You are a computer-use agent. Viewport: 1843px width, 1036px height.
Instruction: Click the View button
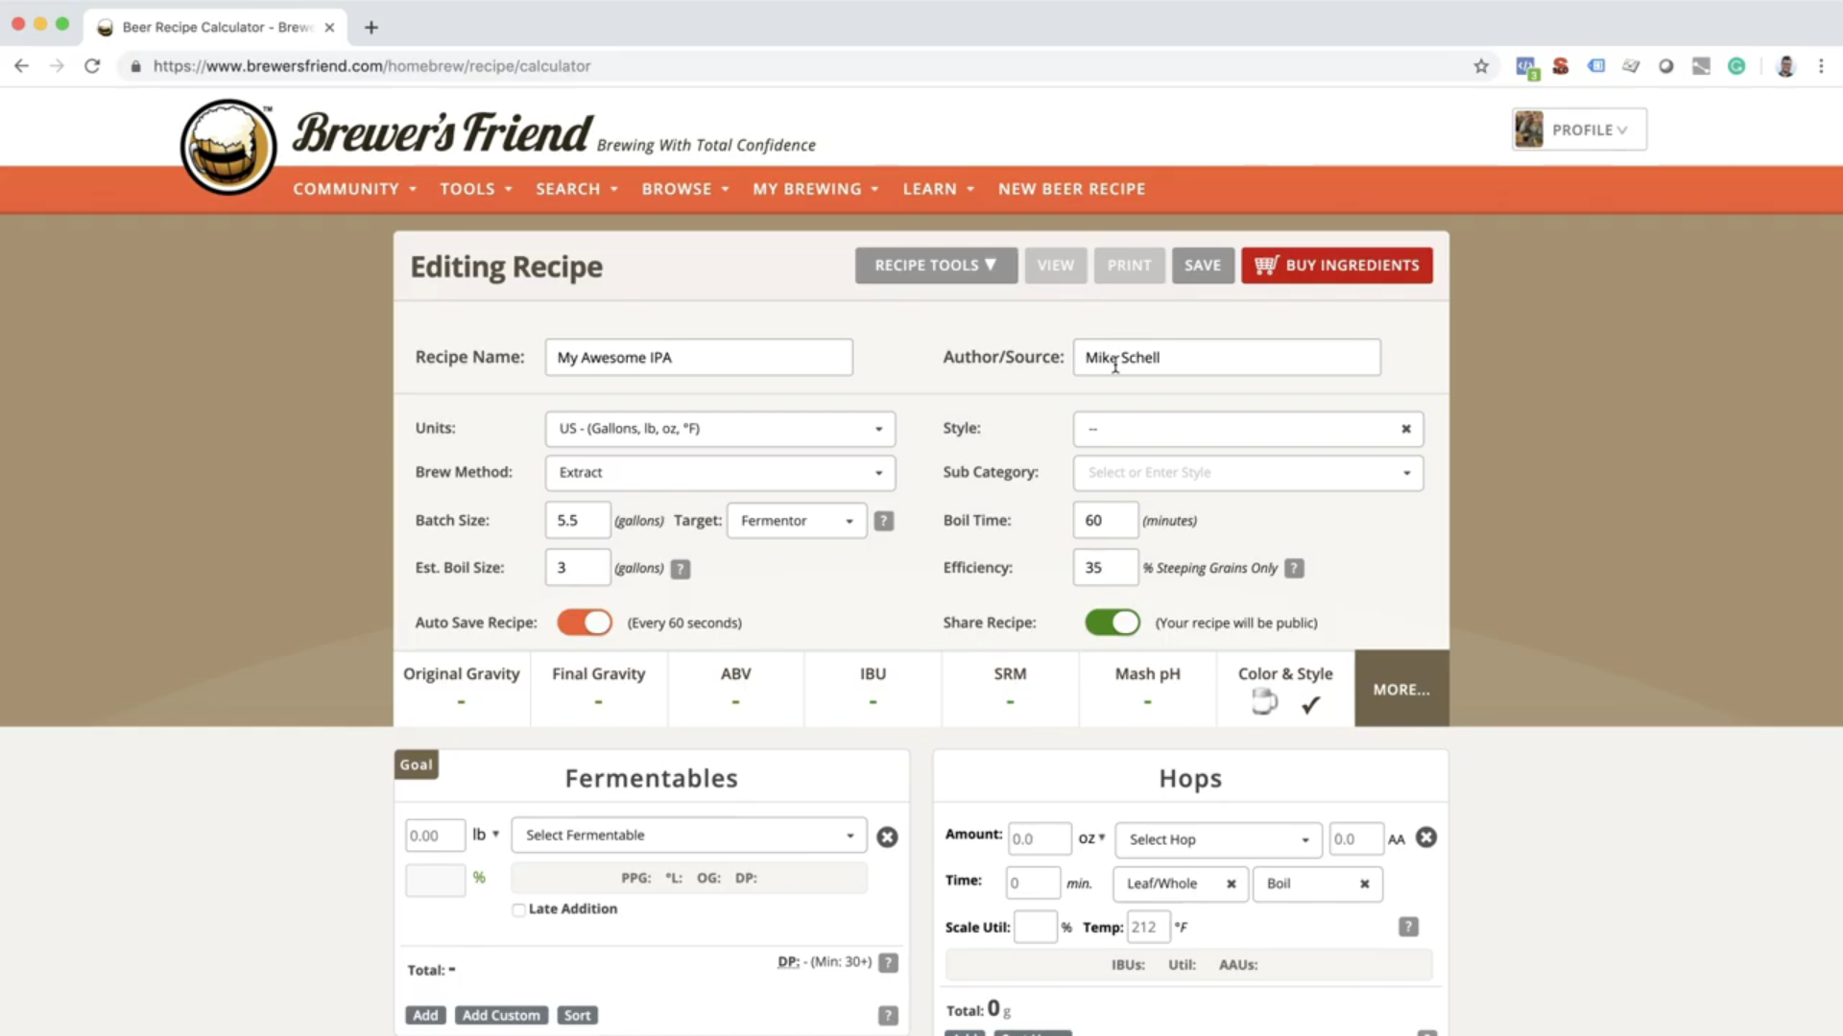tap(1055, 266)
